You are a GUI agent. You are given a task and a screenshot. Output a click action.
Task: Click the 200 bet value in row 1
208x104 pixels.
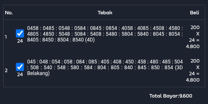[195, 28]
